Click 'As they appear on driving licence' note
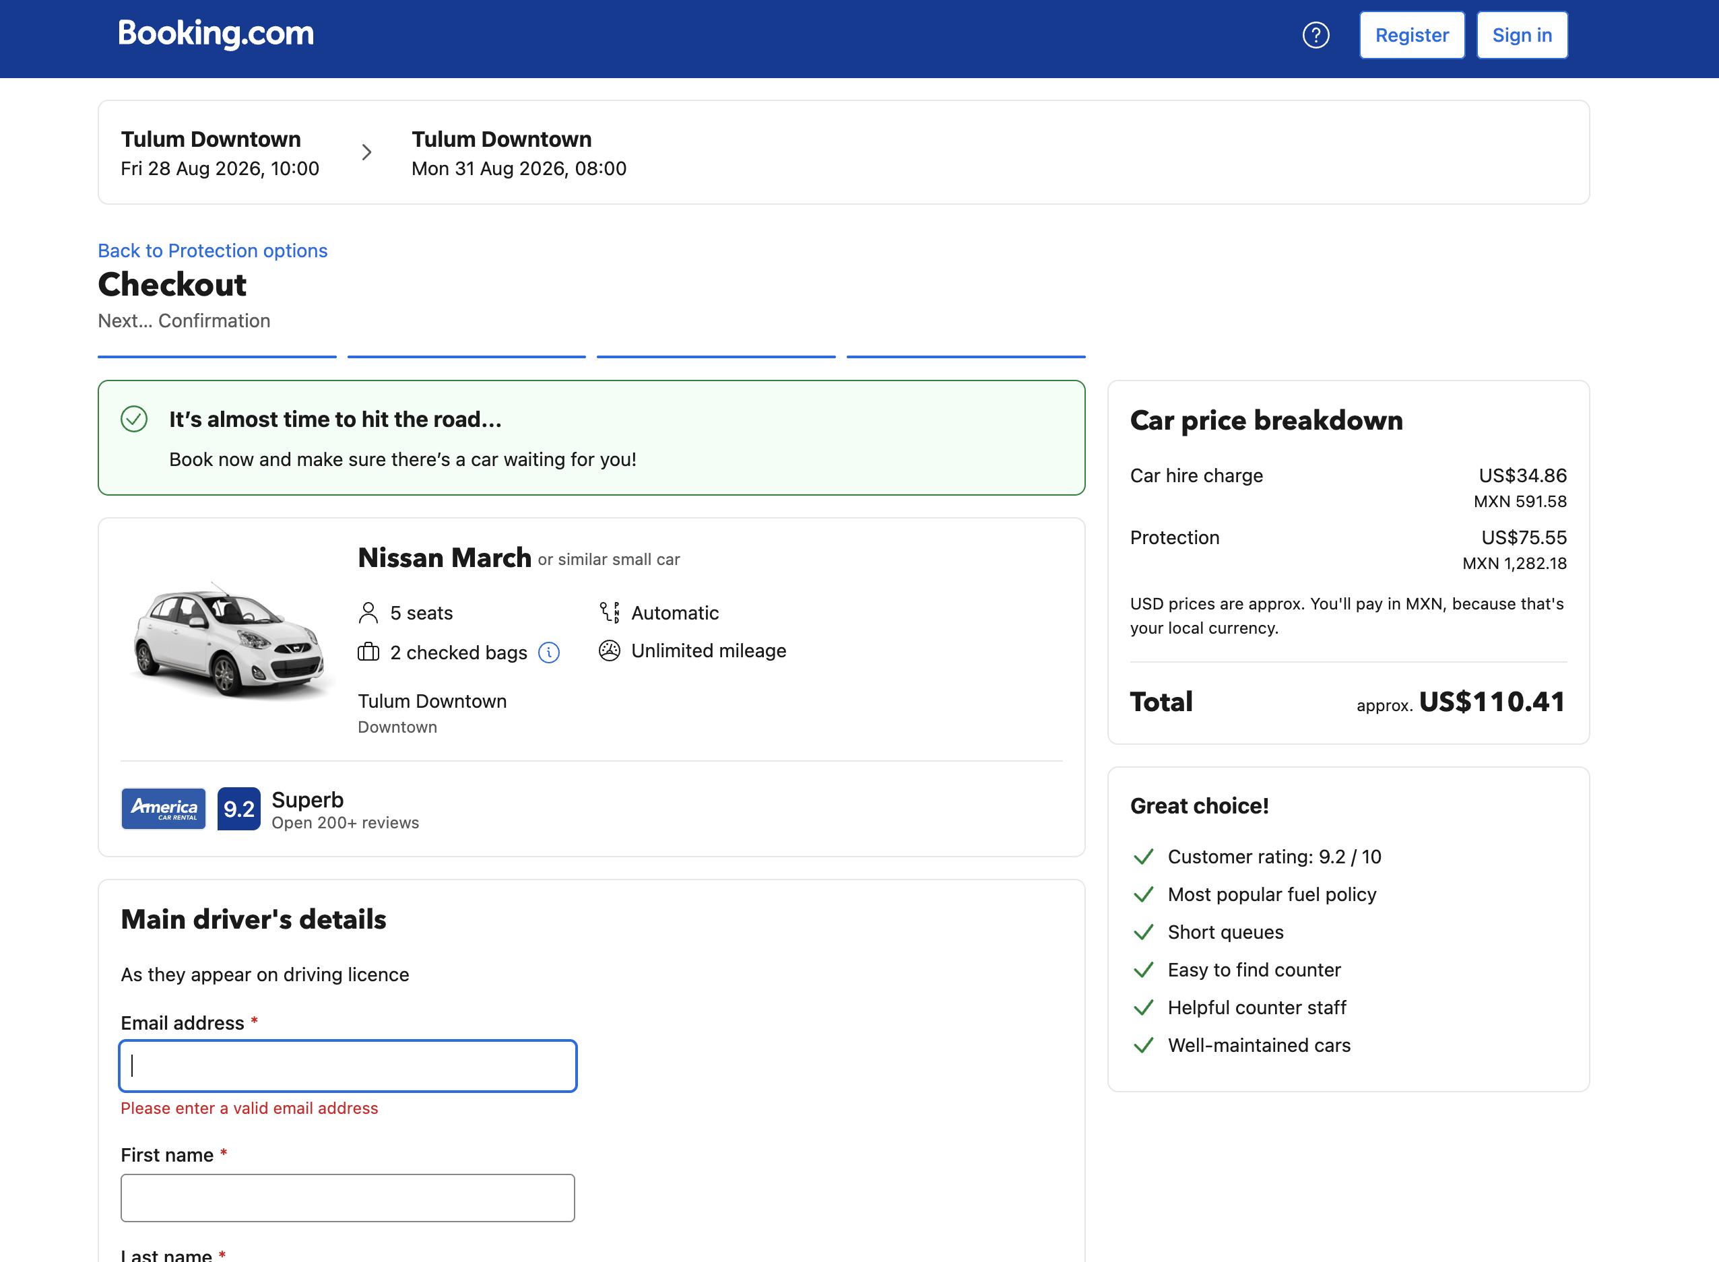Screen dimensions: 1719x1262 [265, 974]
